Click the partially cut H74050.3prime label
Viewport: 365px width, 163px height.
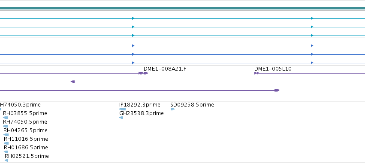point(20,105)
